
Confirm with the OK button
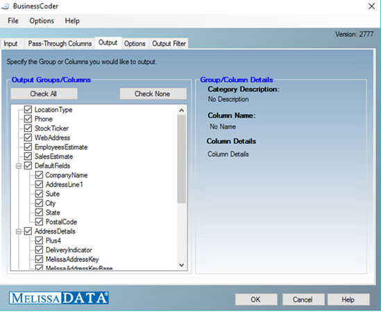(x=256, y=299)
